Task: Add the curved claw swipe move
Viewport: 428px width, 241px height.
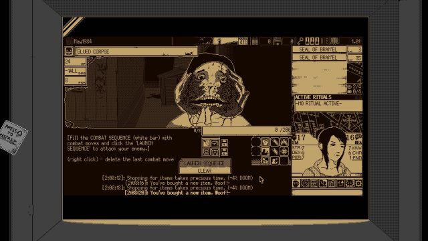Action: (275, 151)
